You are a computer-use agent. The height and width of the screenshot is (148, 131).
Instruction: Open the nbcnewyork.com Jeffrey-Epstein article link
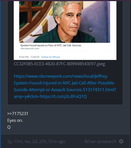(65, 86)
